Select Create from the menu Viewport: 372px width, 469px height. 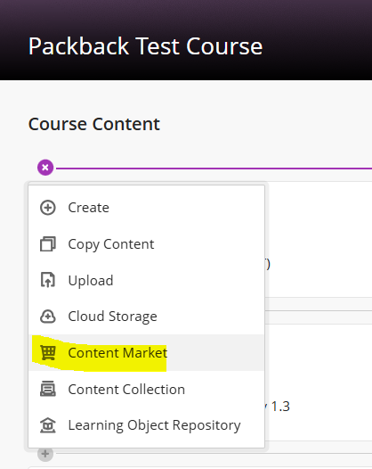(146, 208)
